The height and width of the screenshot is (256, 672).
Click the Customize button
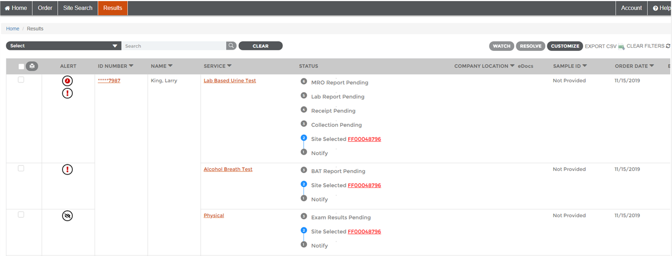(x=565, y=46)
